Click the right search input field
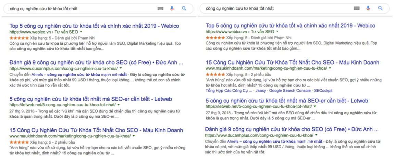Viewport: 394px width, 157px height. point(294,8)
